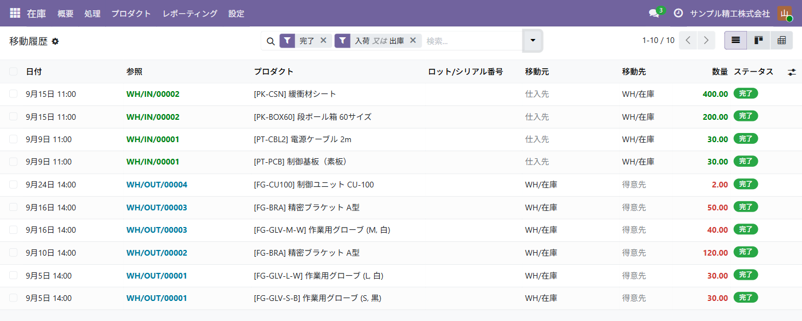Remove the 完了 filter facet
The width and height of the screenshot is (802, 321).
(x=323, y=41)
